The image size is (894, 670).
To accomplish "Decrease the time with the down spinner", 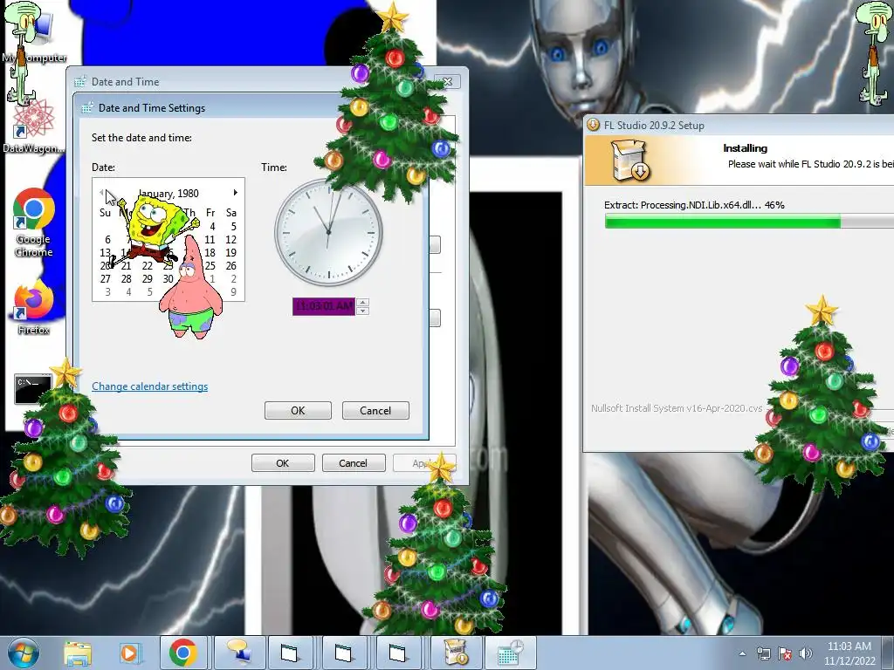I will tap(363, 311).
